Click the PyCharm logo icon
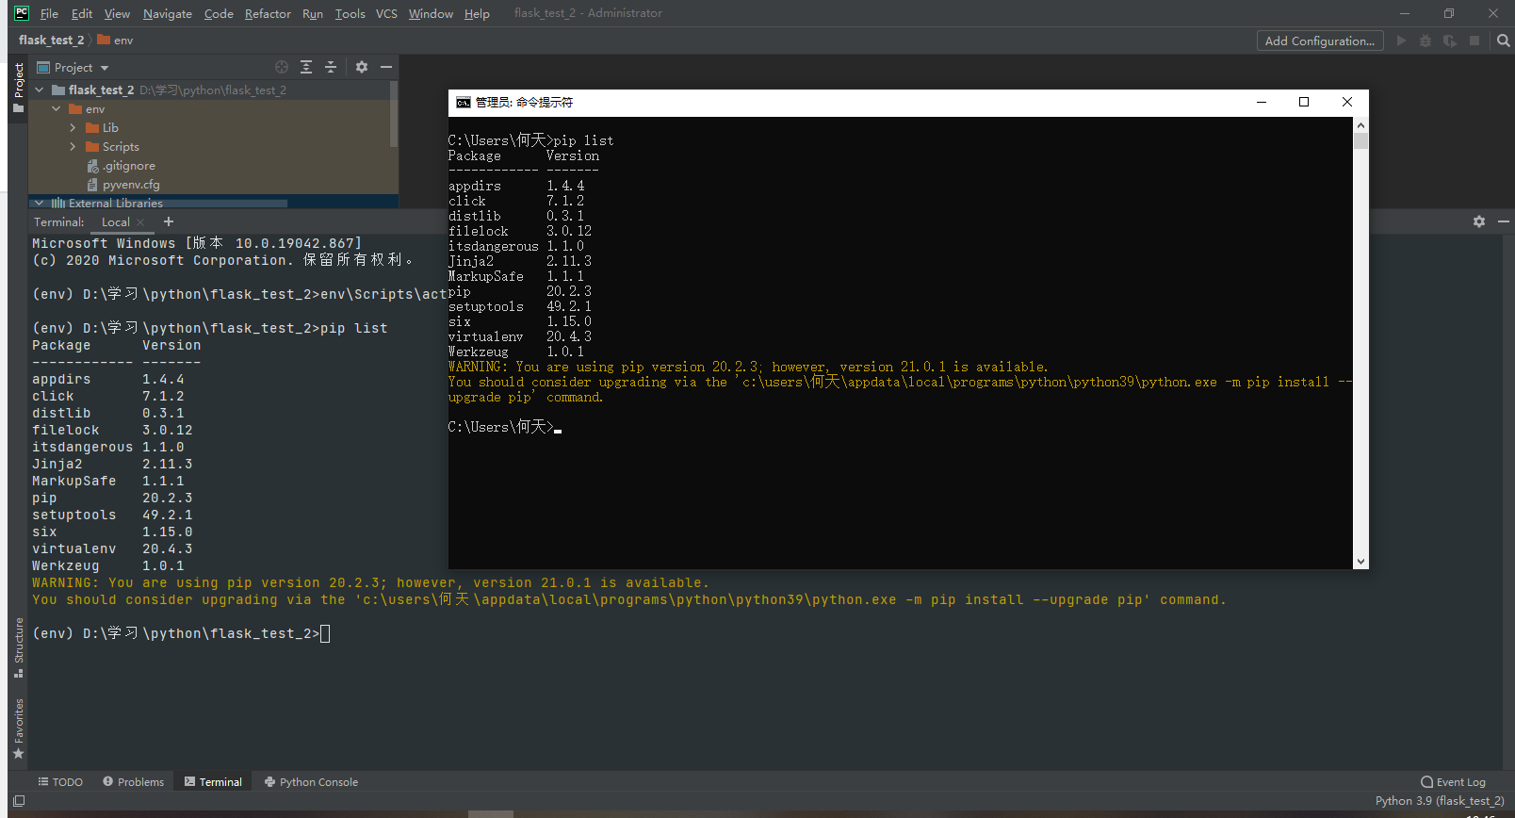Screen dimensions: 1515x818 click(22, 13)
